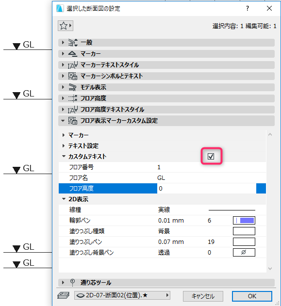This screenshot has height=306, width=281.
Task: Select the 線種 row label
Action: click(75, 210)
